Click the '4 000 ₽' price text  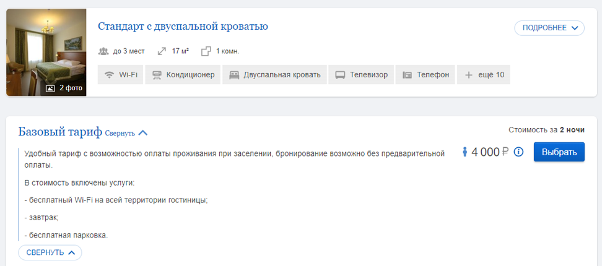491,152
